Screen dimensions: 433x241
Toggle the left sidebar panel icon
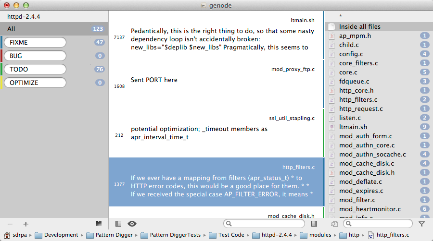click(118, 224)
